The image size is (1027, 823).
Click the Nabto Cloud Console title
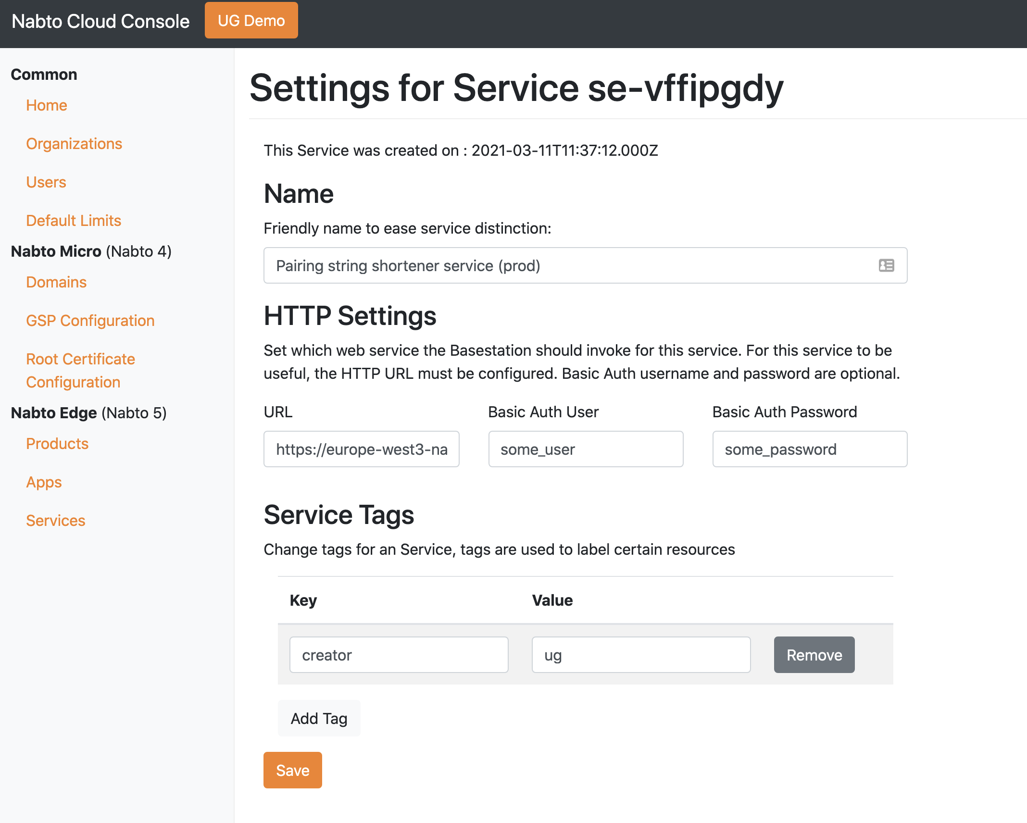[x=100, y=21]
